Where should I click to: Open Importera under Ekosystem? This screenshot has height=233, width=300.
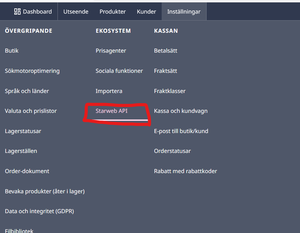click(x=109, y=91)
